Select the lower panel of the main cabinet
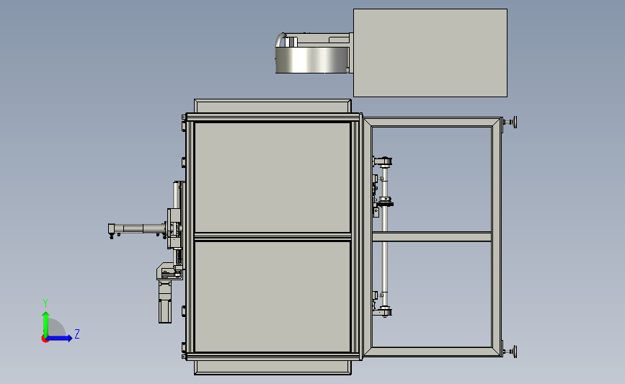Image resolution: width=625 pixels, height=384 pixels. (272, 297)
